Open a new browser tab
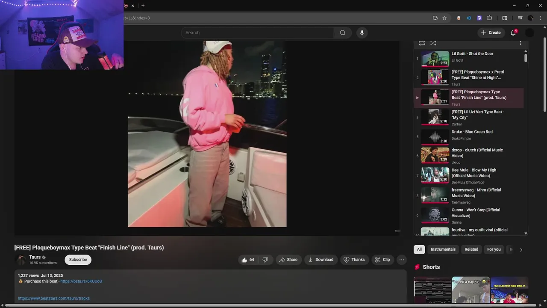Screen dimensions: 547x308 (143, 6)
